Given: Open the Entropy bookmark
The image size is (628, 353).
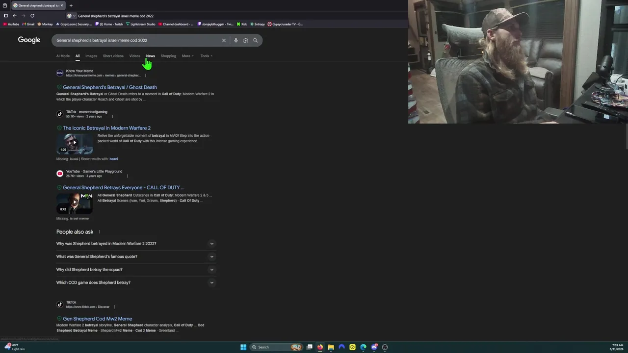Looking at the screenshot, I should coord(257,24).
